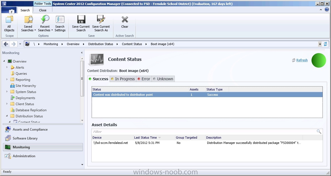Click Boot image (x64) in the breadcrumb
This screenshot has width=331, height=176.
coord(162,44)
